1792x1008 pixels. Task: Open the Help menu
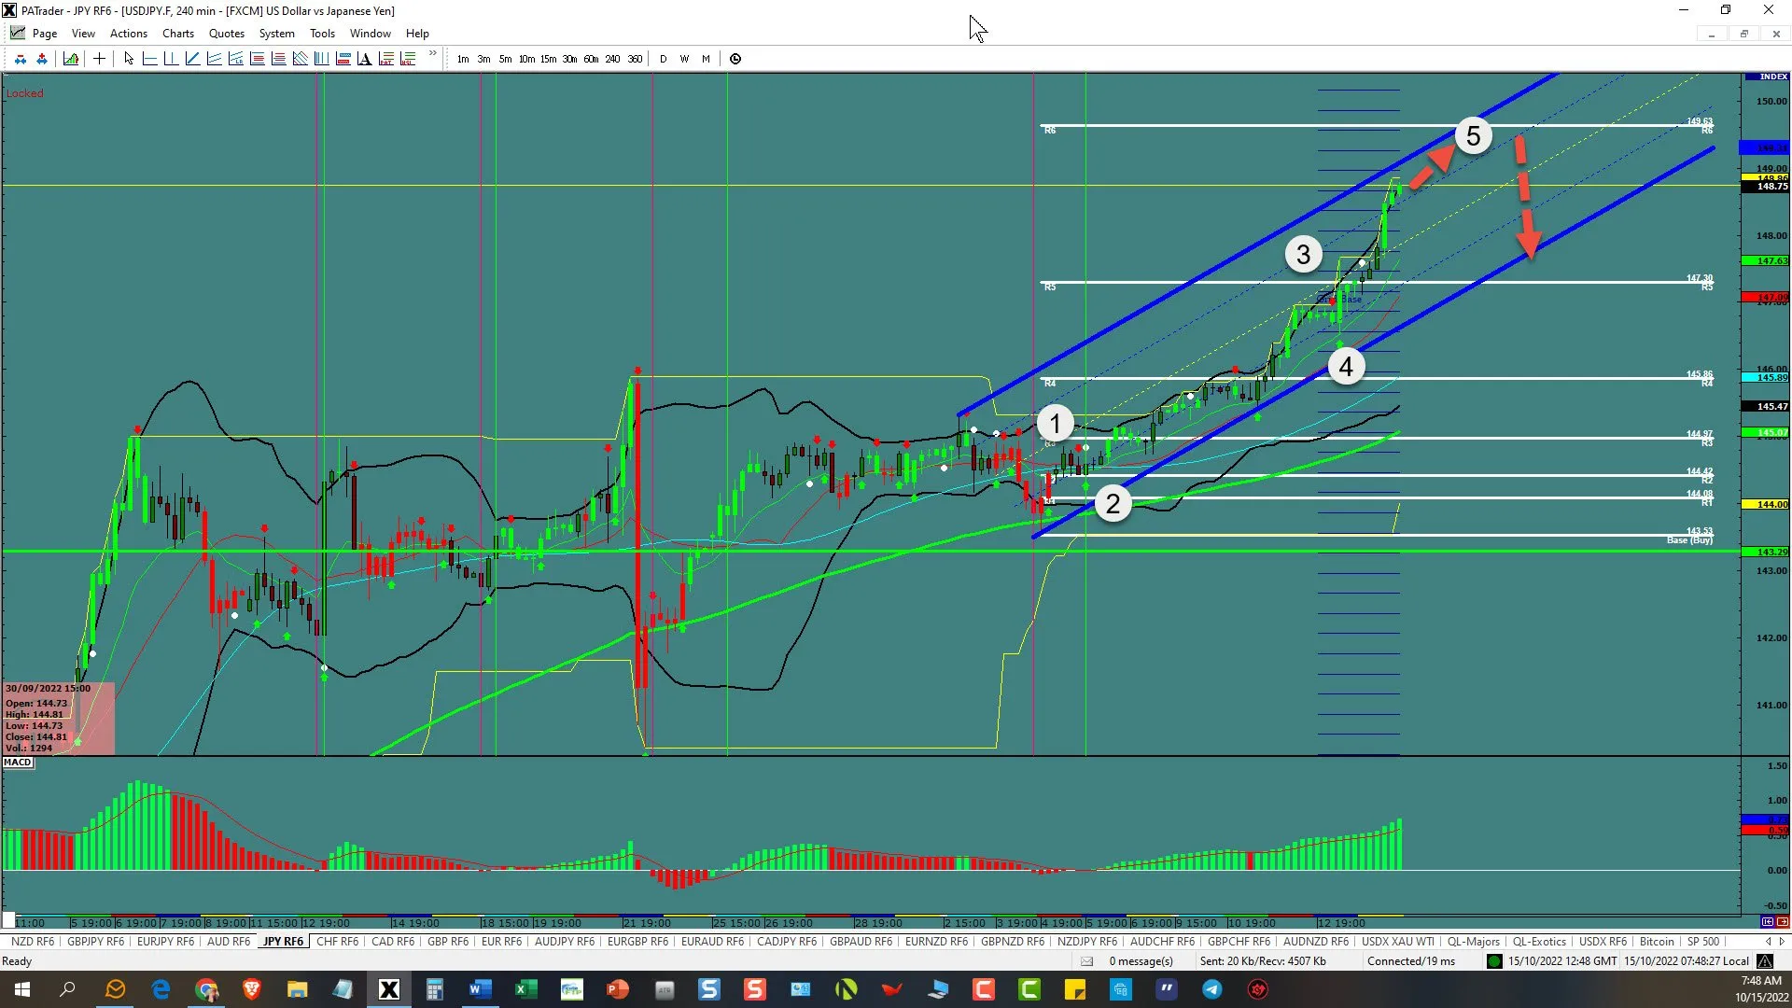(x=417, y=34)
